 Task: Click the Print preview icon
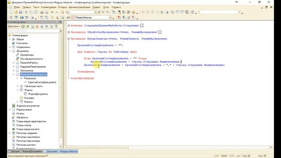46,12
